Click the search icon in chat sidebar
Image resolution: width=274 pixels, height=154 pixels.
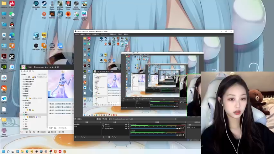[33, 72]
